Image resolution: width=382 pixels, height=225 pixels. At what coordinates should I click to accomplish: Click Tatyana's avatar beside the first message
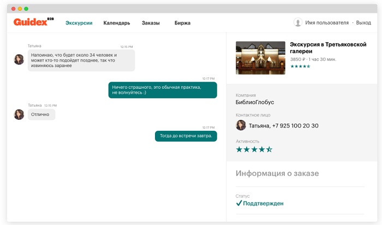click(x=19, y=59)
